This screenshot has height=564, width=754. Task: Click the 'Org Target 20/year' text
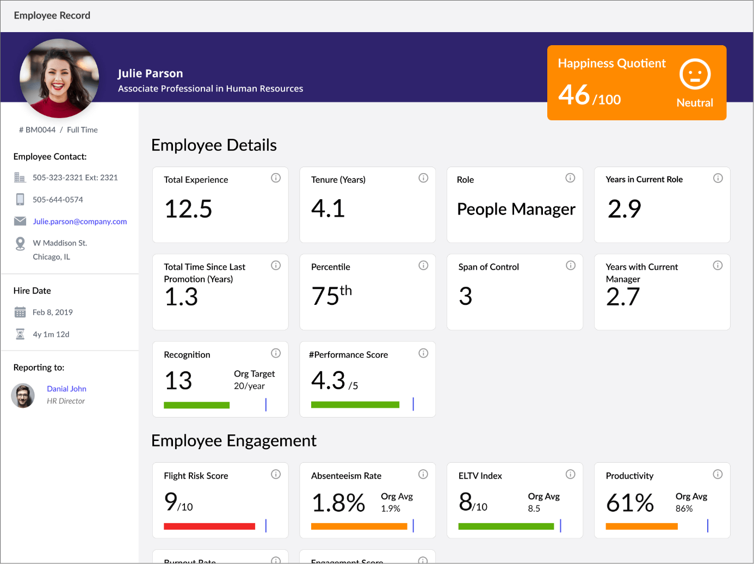(254, 380)
